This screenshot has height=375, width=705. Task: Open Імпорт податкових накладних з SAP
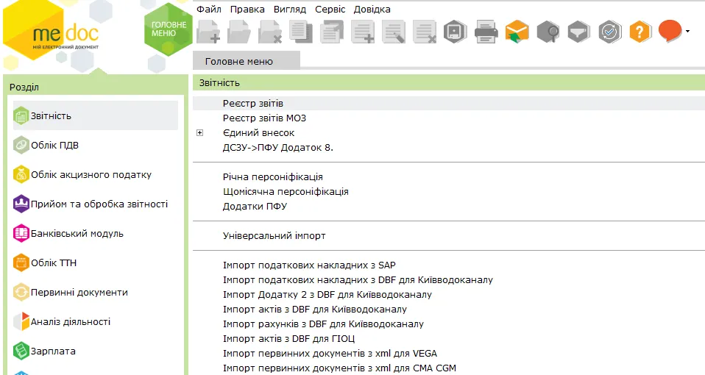pyautogui.click(x=309, y=265)
